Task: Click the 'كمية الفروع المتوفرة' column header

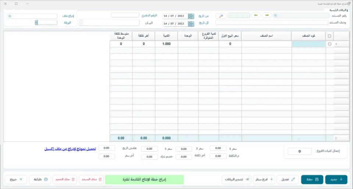Action: [208, 36]
